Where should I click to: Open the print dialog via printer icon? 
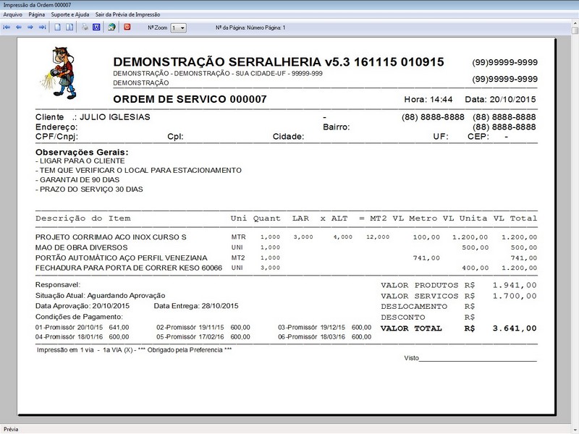point(84,27)
